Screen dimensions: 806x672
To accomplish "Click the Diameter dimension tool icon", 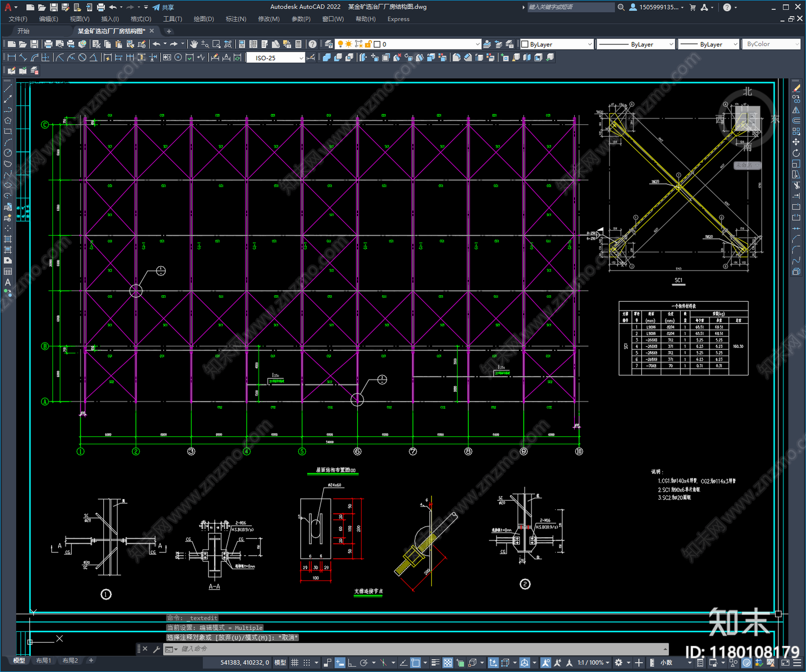I will coord(82,57).
